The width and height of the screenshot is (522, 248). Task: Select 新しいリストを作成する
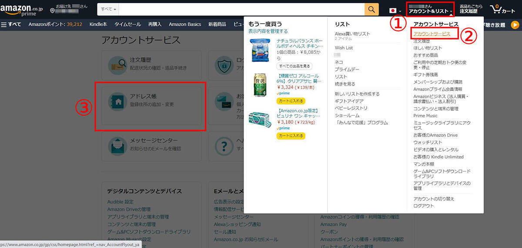click(x=357, y=94)
